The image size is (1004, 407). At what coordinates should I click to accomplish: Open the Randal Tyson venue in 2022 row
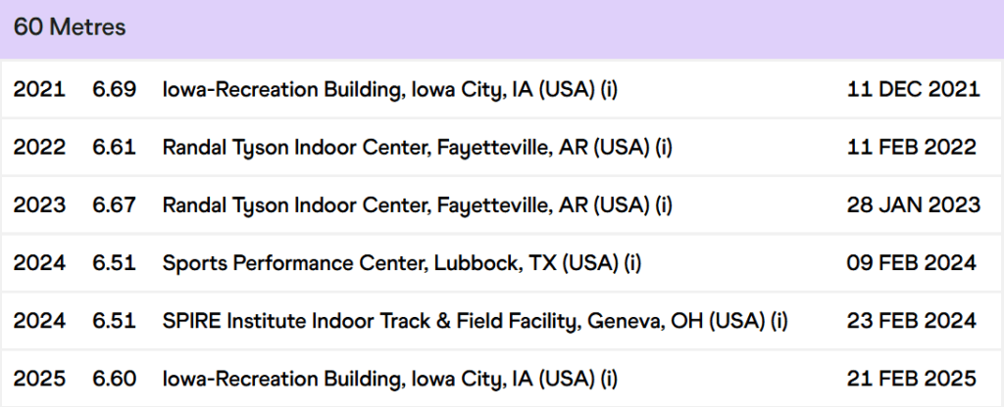tap(418, 148)
